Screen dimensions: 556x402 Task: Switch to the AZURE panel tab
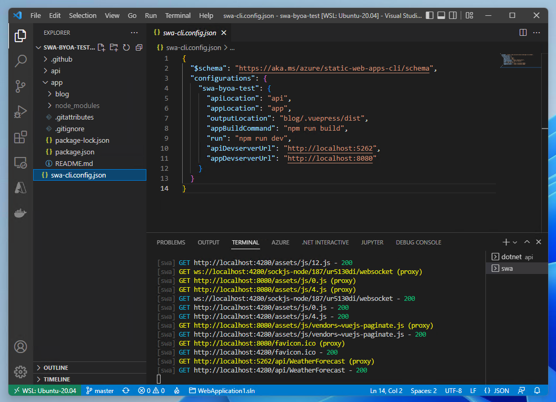(280, 242)
